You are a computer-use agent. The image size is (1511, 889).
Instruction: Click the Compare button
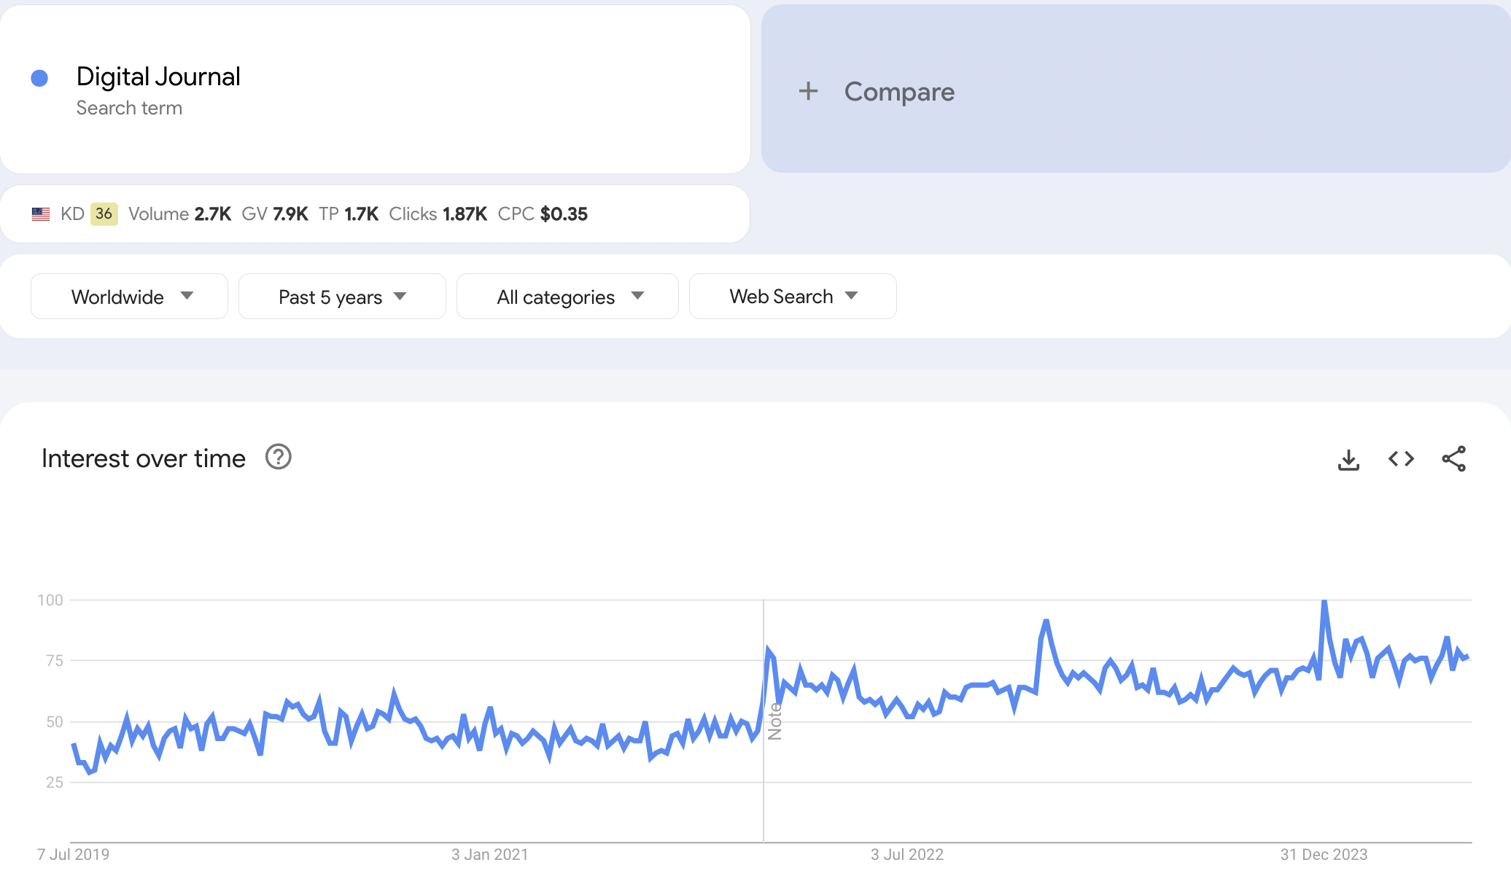pyautogui.click(x=898, y=92)
